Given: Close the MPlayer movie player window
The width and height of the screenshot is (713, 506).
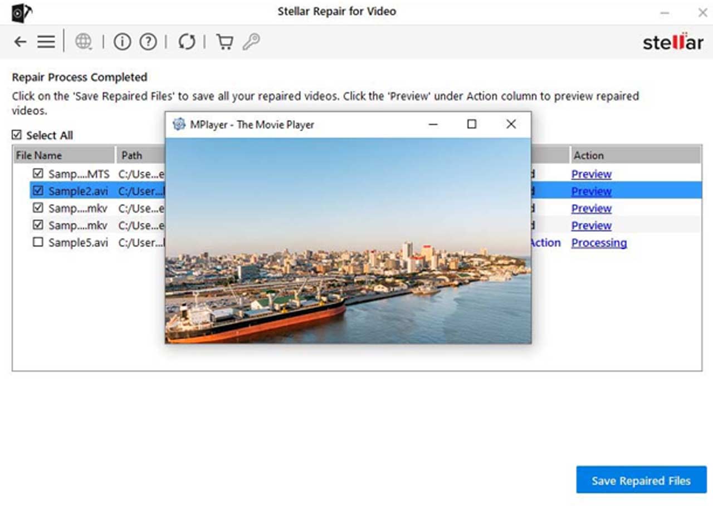Looking at the screenshot, I should point(511,124).
